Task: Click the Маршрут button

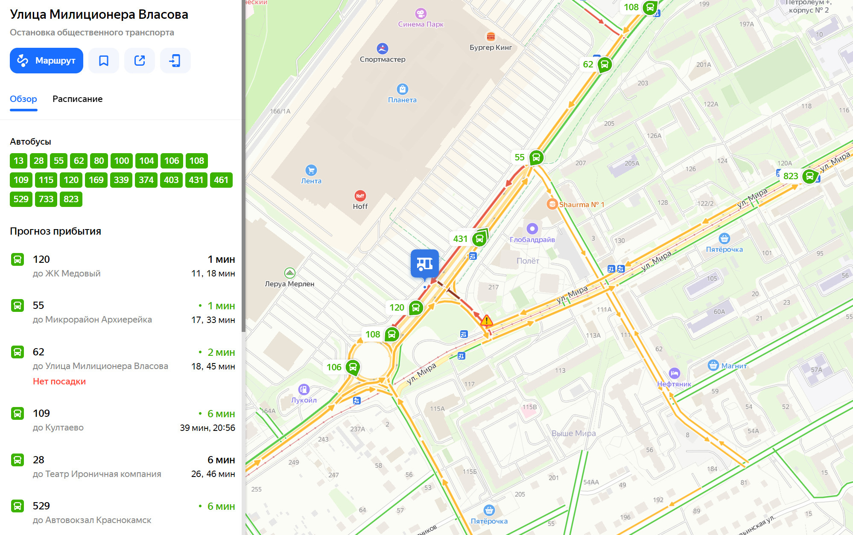Action: pyautogui.click(x=47, y=61)
